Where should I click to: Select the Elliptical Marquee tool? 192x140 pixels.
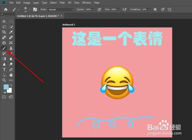11,21
